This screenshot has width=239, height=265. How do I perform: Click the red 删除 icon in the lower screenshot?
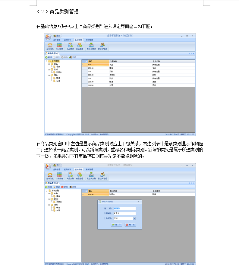tap(62, 187)
